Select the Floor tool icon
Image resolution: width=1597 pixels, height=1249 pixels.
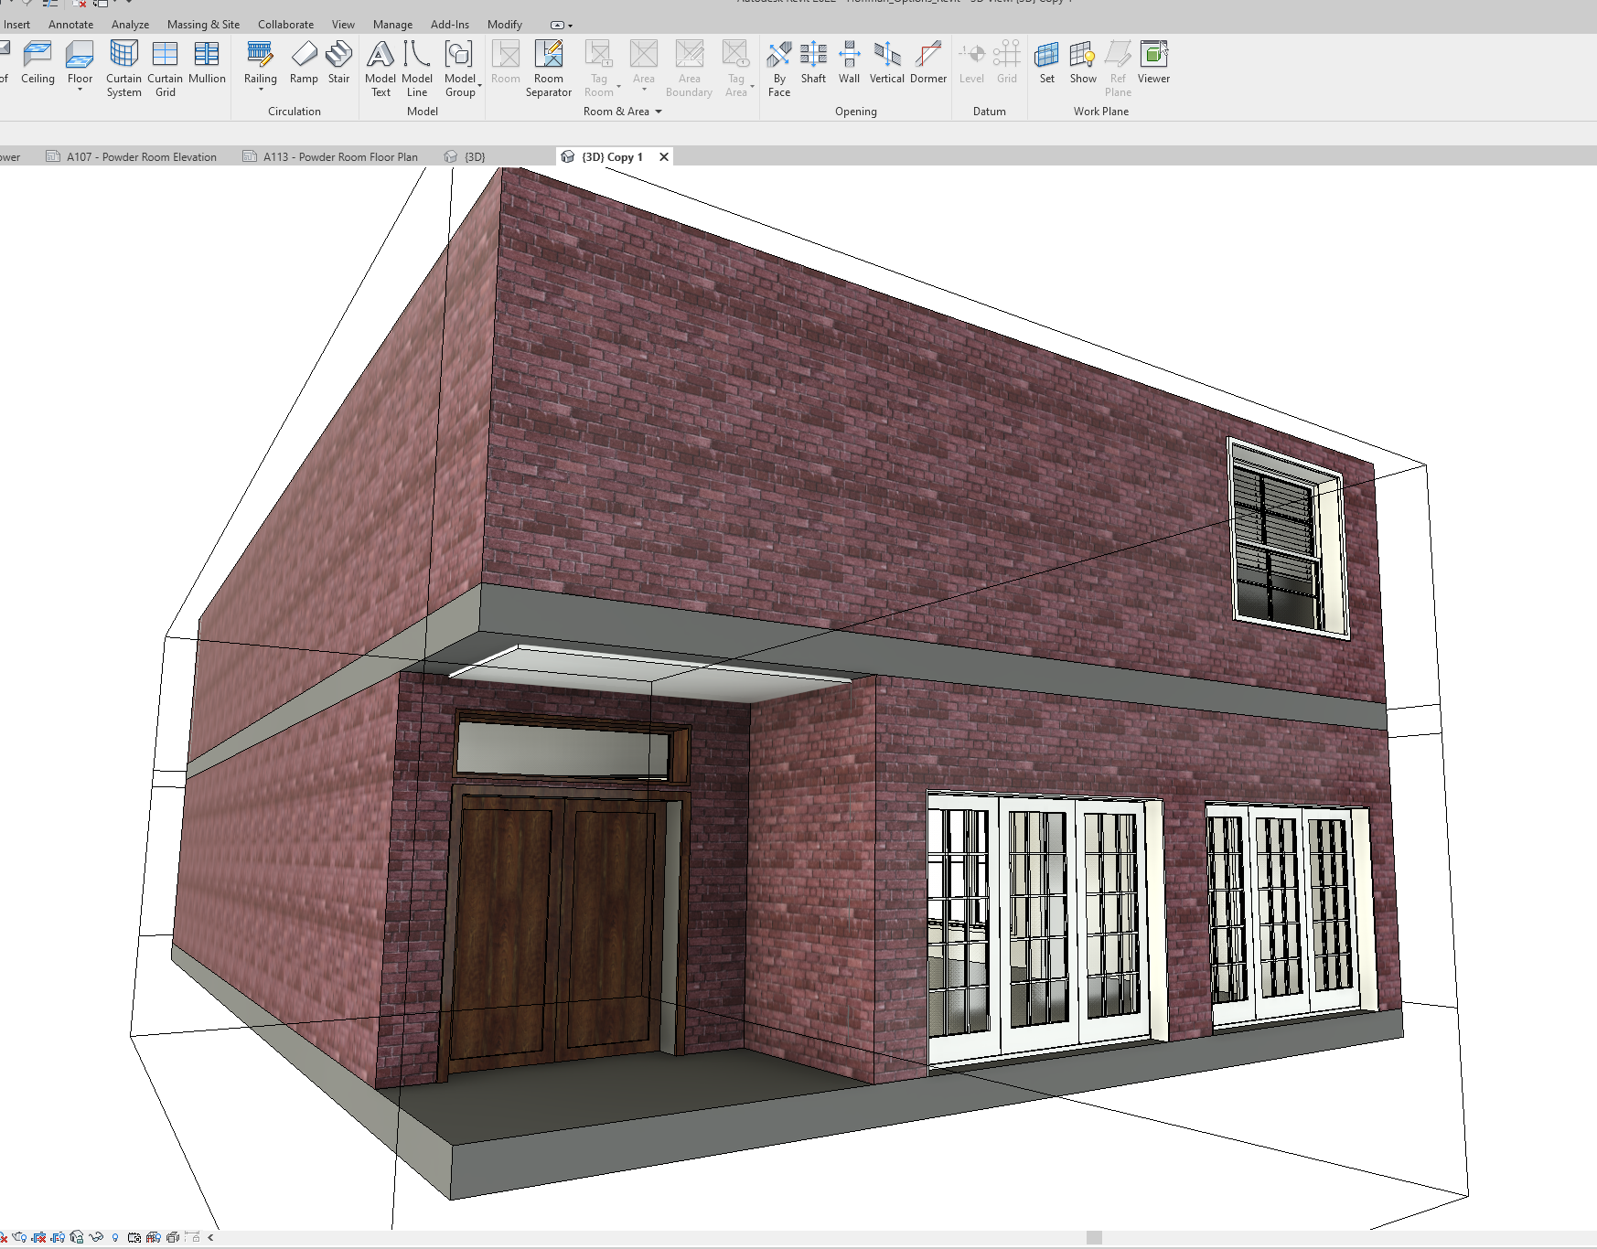[x=80, y=55]
